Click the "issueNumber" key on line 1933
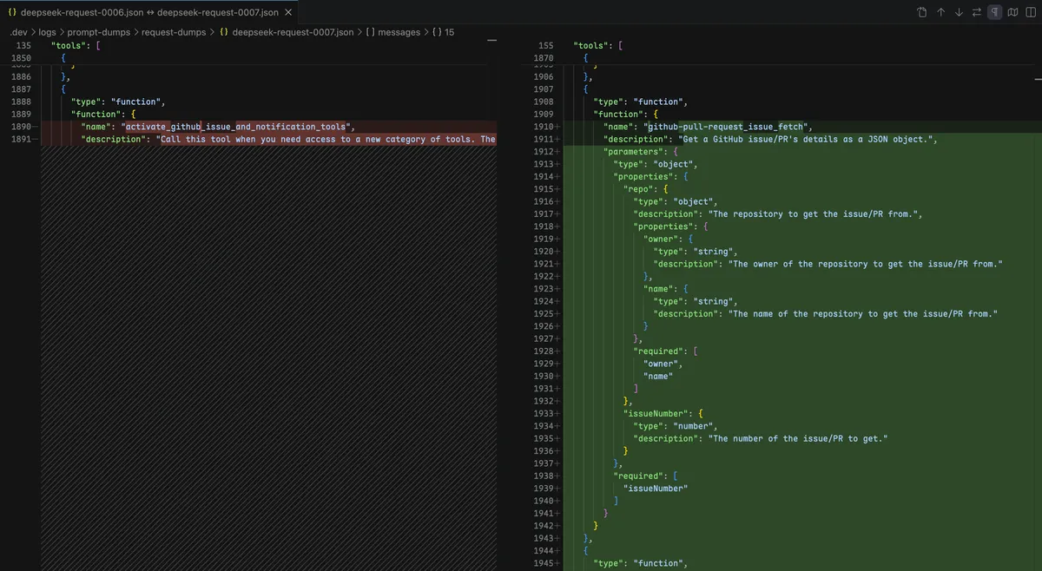This screenshot has width=1042, height=571. (x=656, y=414)
